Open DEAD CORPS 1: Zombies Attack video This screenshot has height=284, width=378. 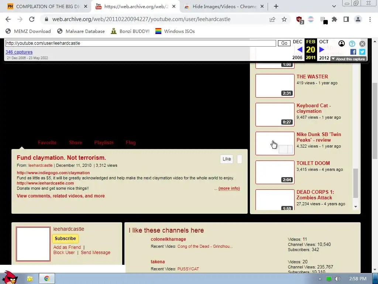coord(315,195)
